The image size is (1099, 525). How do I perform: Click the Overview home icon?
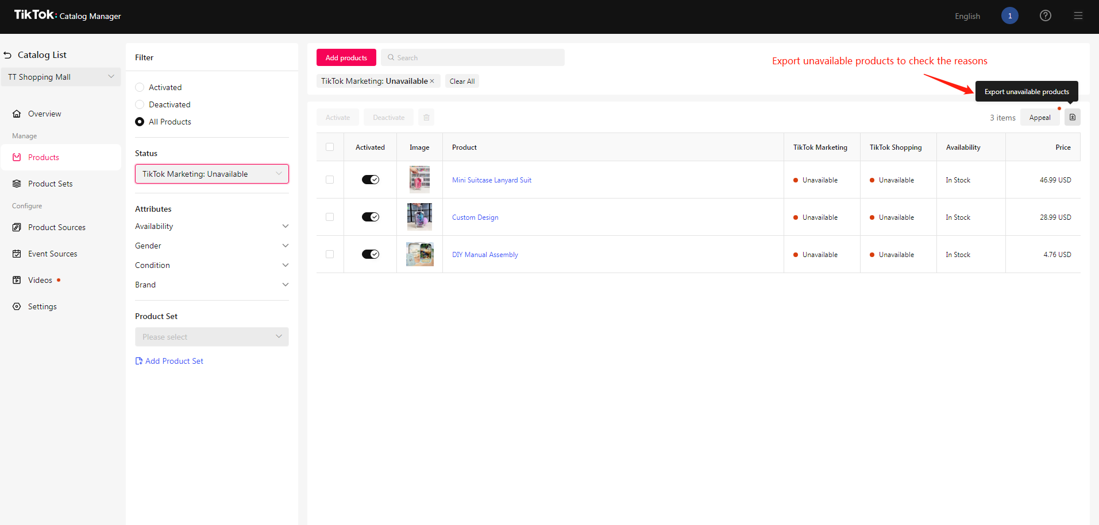click(17, 113)
